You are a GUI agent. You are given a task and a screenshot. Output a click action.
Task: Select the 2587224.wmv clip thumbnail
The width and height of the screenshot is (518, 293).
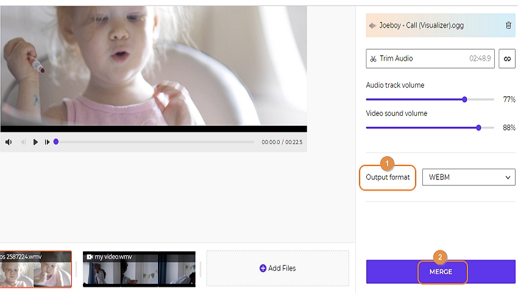(36, 269)
